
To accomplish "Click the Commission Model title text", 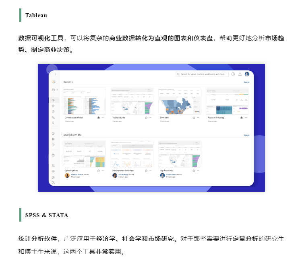I will (x=74, y=118).
